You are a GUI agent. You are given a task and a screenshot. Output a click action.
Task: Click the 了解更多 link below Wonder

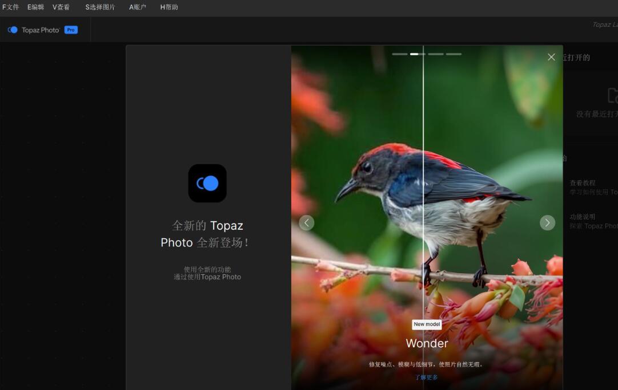(x=427, y=377)
